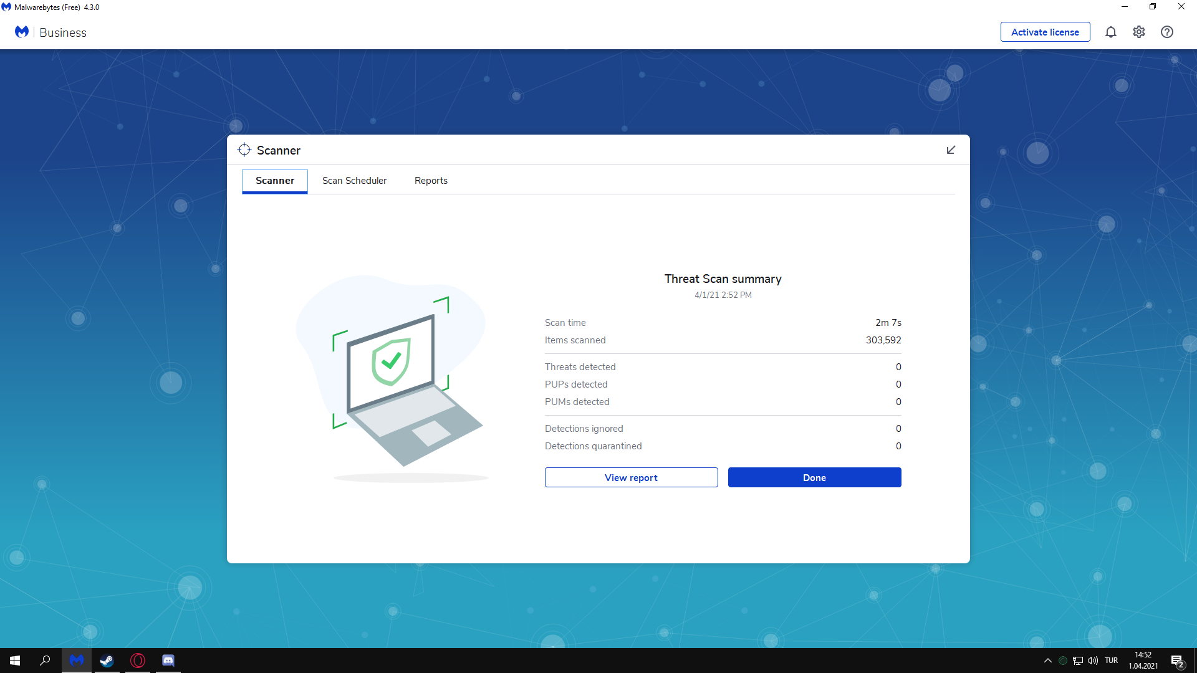Screen dimensions: 1197x673
Task: Select the Scanner tab
Action: (275, 181)
